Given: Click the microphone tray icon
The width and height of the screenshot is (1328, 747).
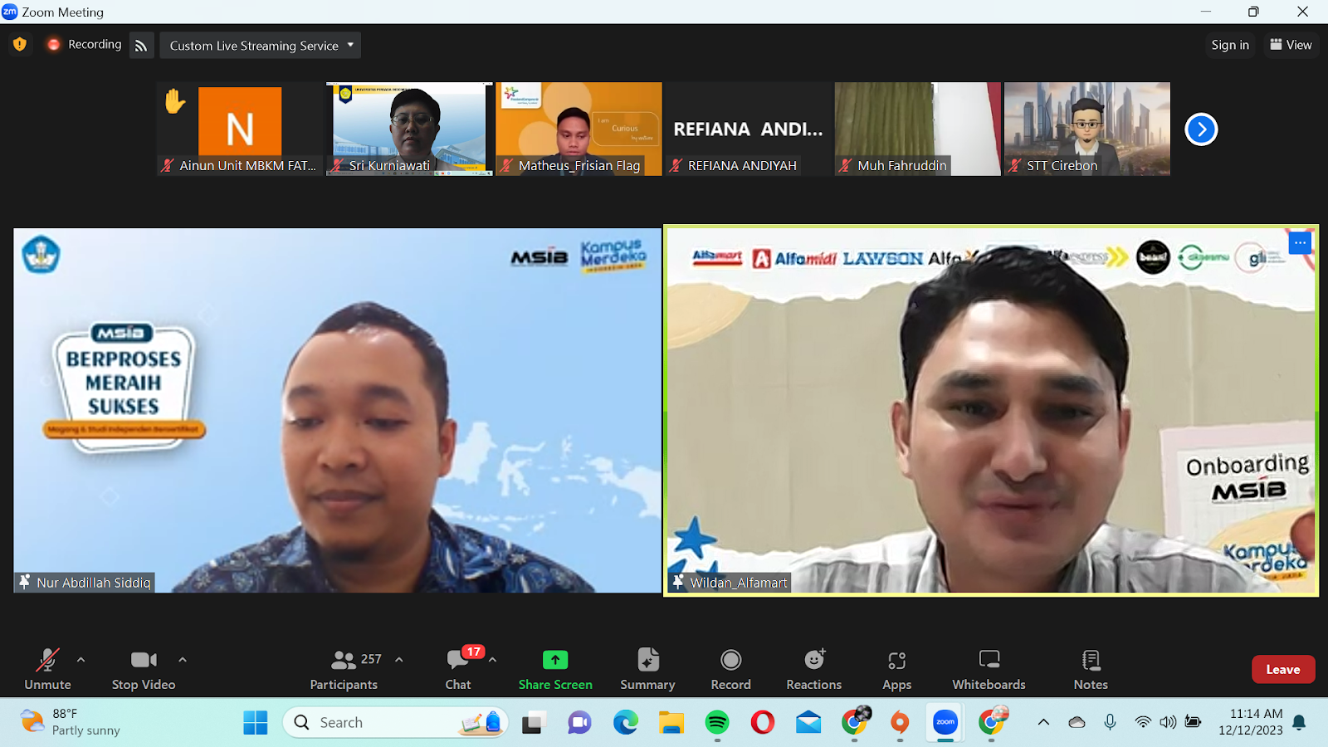Looking at the screenshot, I should [1110, 722].
